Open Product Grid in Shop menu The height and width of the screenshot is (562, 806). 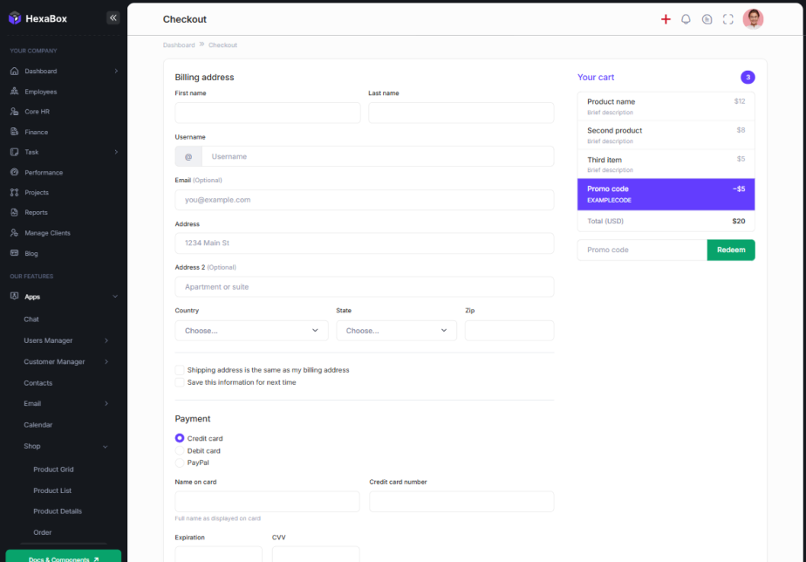tap(53, 469)
